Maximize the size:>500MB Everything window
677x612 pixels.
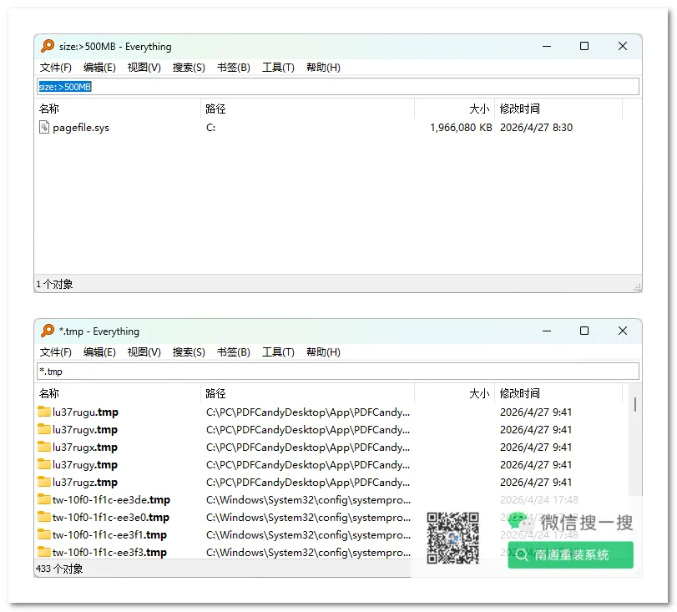click(584, 46)
